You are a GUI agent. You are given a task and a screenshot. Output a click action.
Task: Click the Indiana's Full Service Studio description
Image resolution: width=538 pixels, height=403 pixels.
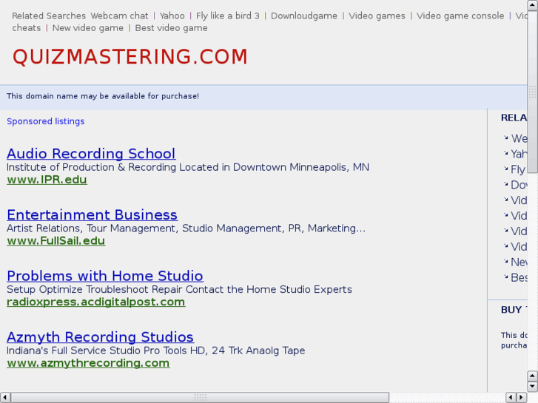click(155, 350)
